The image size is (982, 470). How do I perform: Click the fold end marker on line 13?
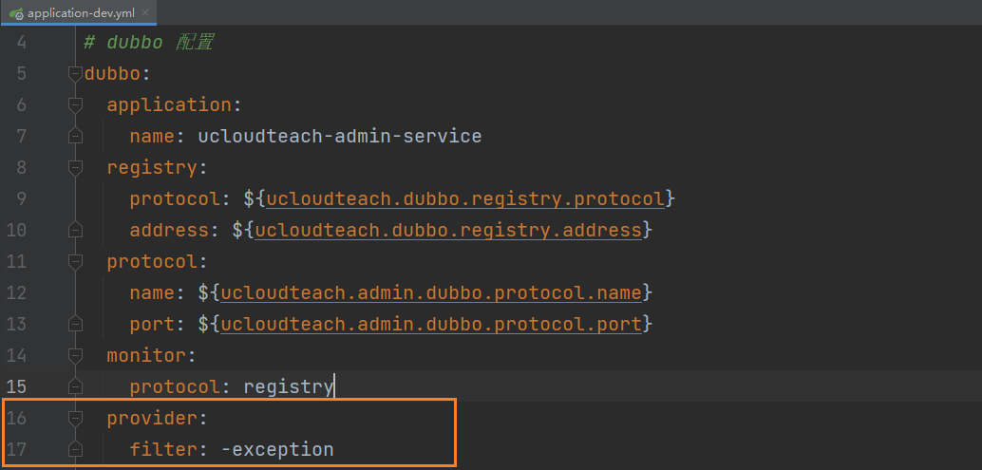pyautogui.click(x=75, y=324)
